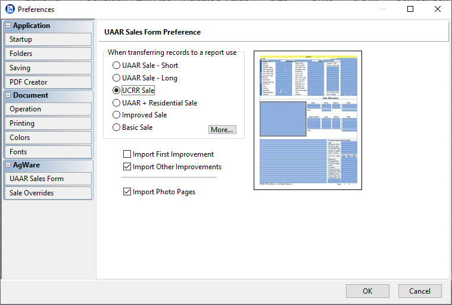This screenshot has width=452, height=305.
Task: Go to the Saving preferences page
Action: coord(48,68)
